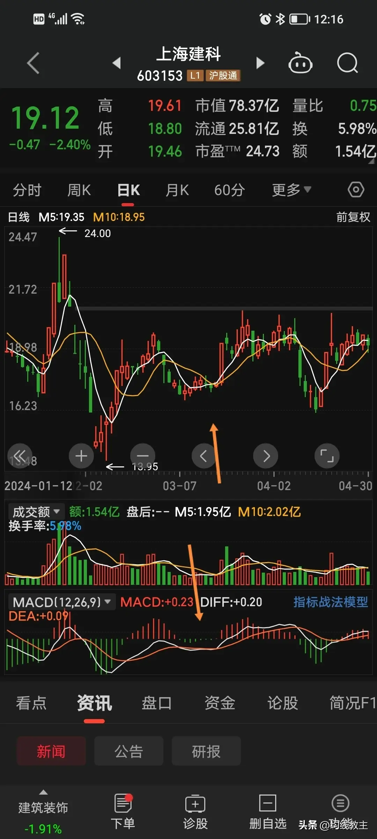This screenshot has height=839, width=377.
Task: Tap the 换手率 5.98% label
Action: (45, 526)
